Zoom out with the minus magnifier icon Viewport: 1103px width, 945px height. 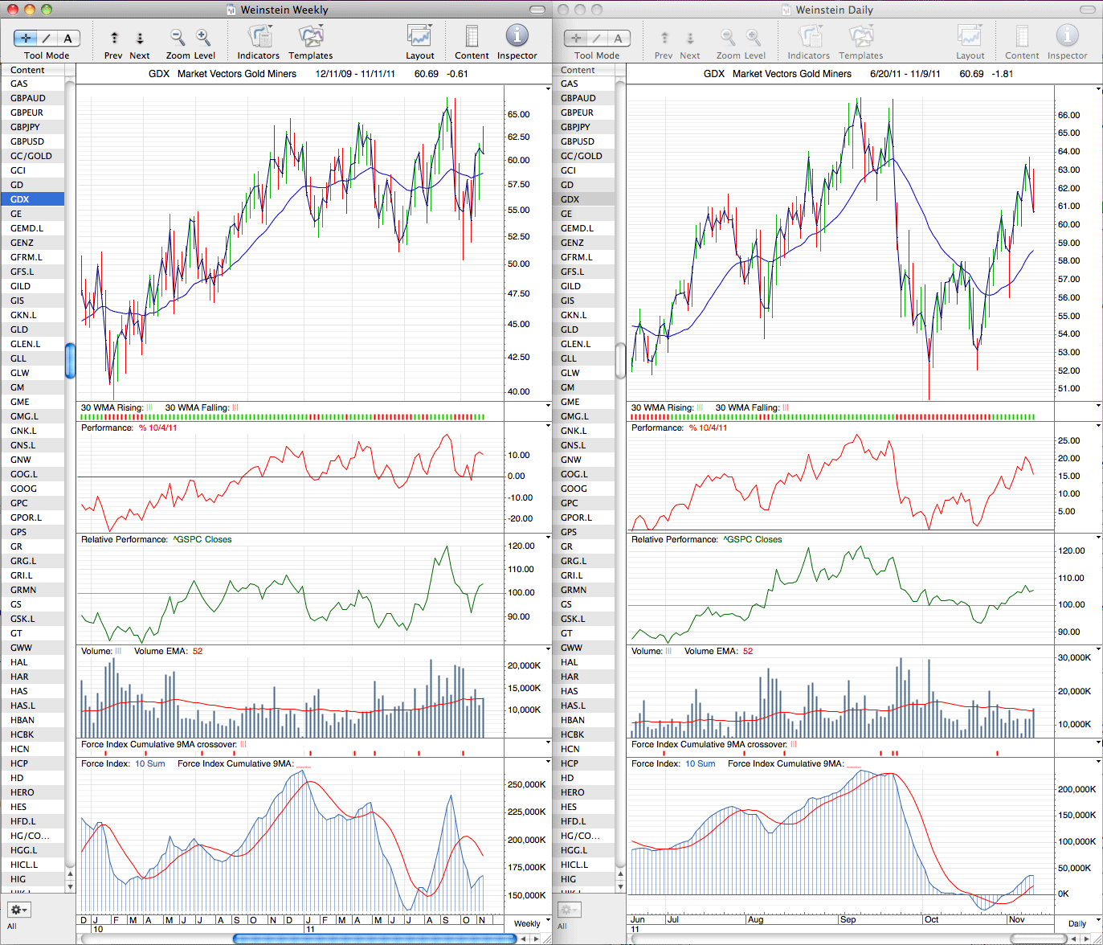click(178, 37)
